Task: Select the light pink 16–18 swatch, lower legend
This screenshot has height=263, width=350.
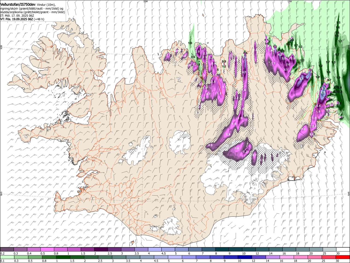Action: (x=286, y=257)
